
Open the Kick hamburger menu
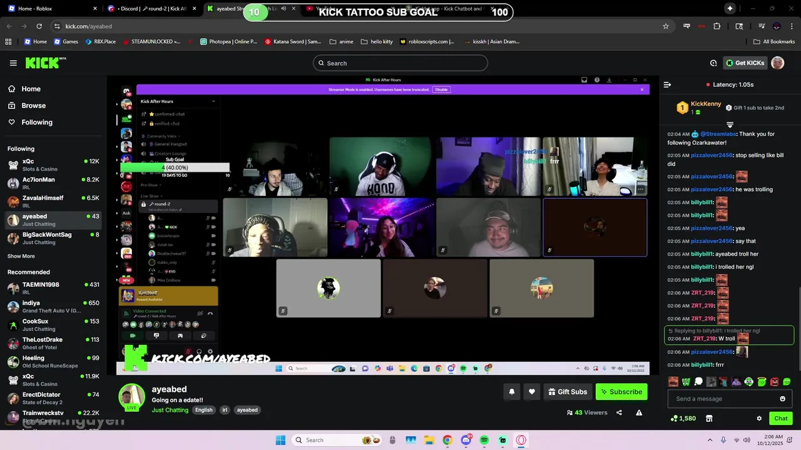point(13,63)
